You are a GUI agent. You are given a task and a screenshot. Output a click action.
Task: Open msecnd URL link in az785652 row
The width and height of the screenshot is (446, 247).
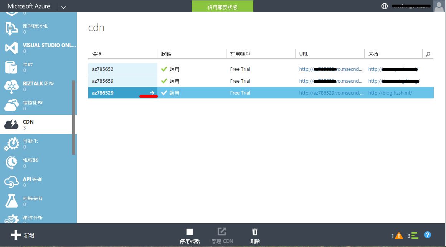pyautogui.click(x=331, y=69)
